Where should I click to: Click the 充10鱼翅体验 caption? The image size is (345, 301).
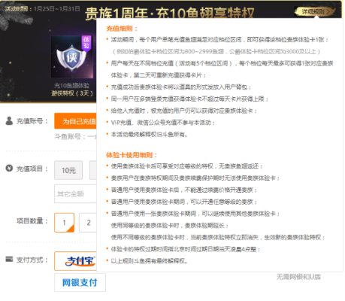pyautogui.click(x=72, y=86)
